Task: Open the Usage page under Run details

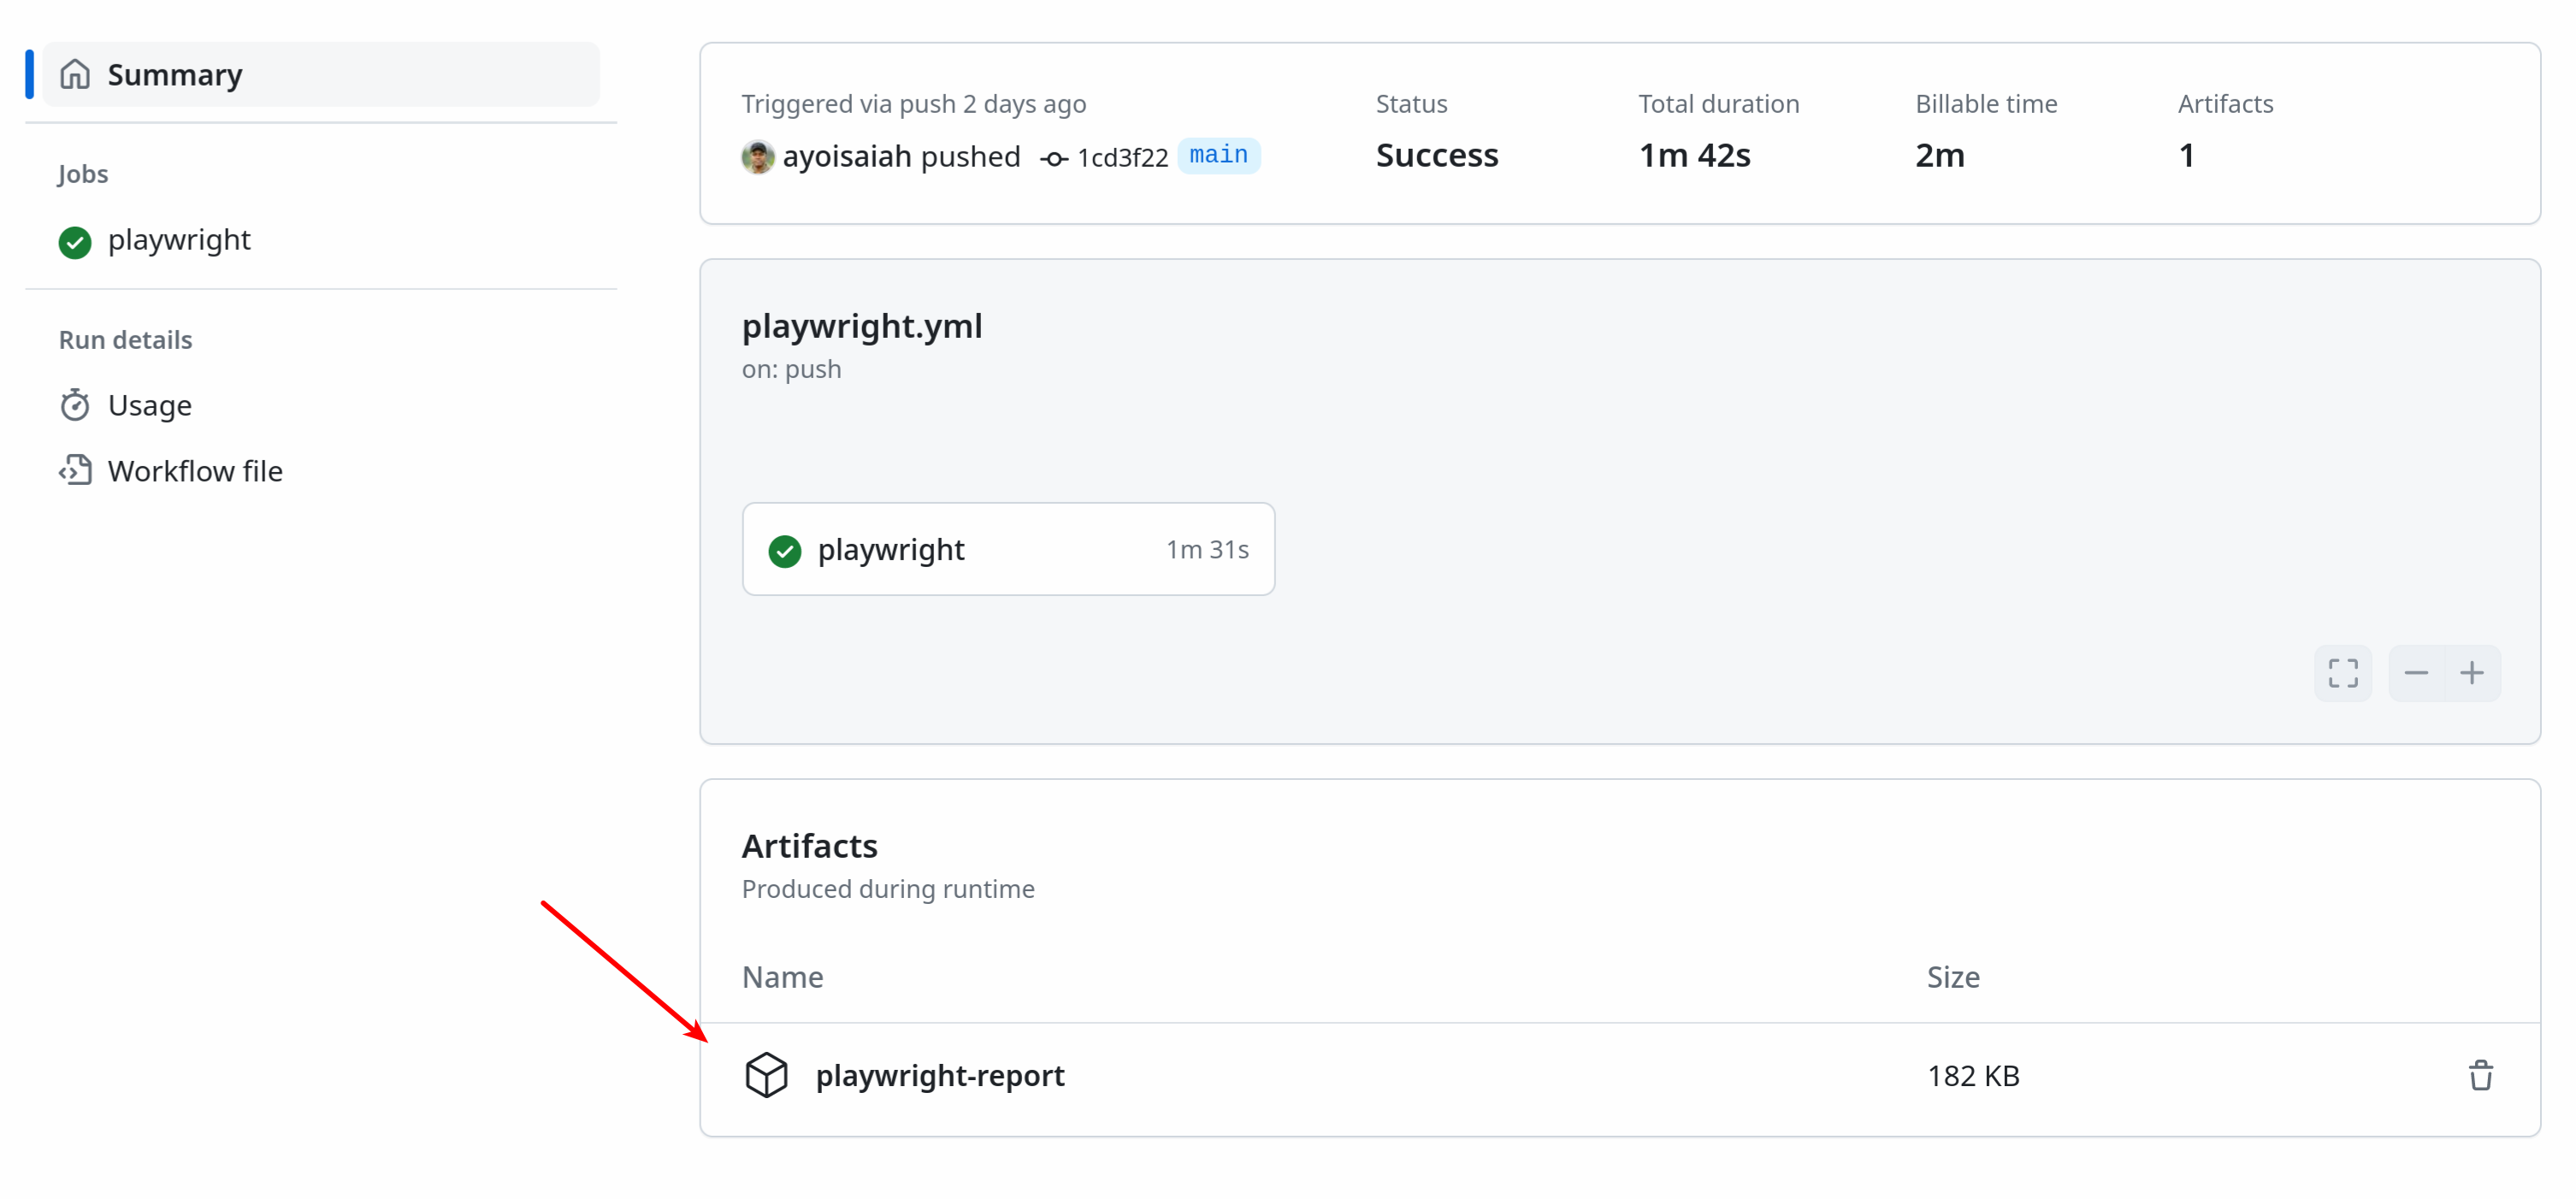Action: (150, 404)
